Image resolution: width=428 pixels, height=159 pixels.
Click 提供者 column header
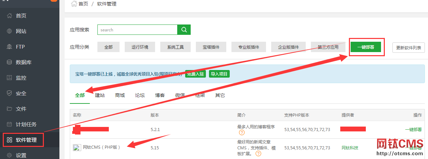pyautogui.click(x=348, y=115)
